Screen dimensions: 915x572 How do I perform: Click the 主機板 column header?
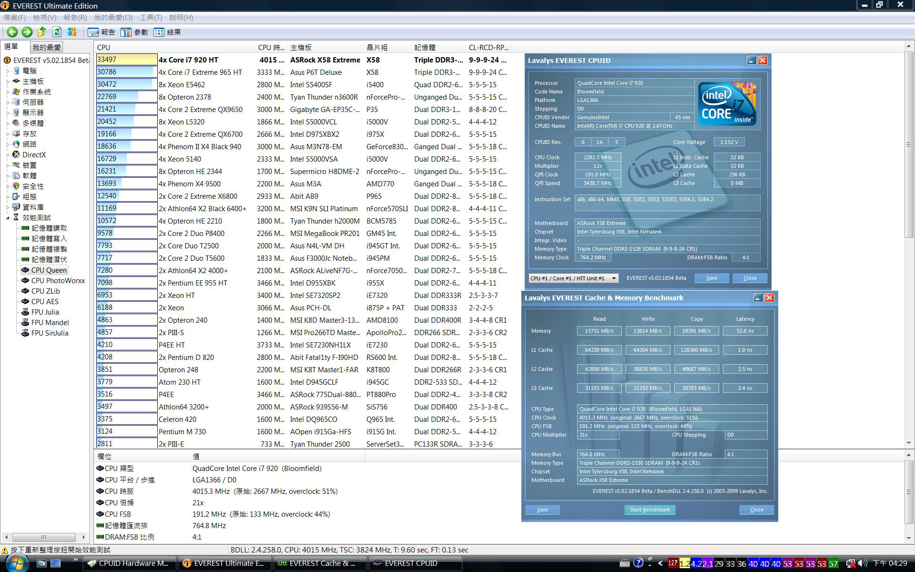click(x=325, y=47)
